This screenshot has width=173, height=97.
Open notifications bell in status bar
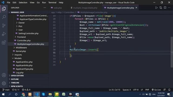(x=169, y=90)
